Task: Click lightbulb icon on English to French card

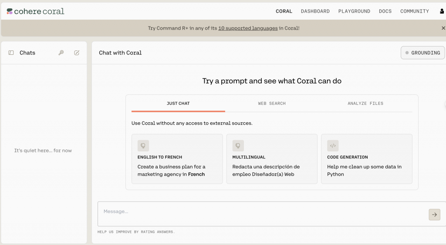Action: [x=143, y=146]
